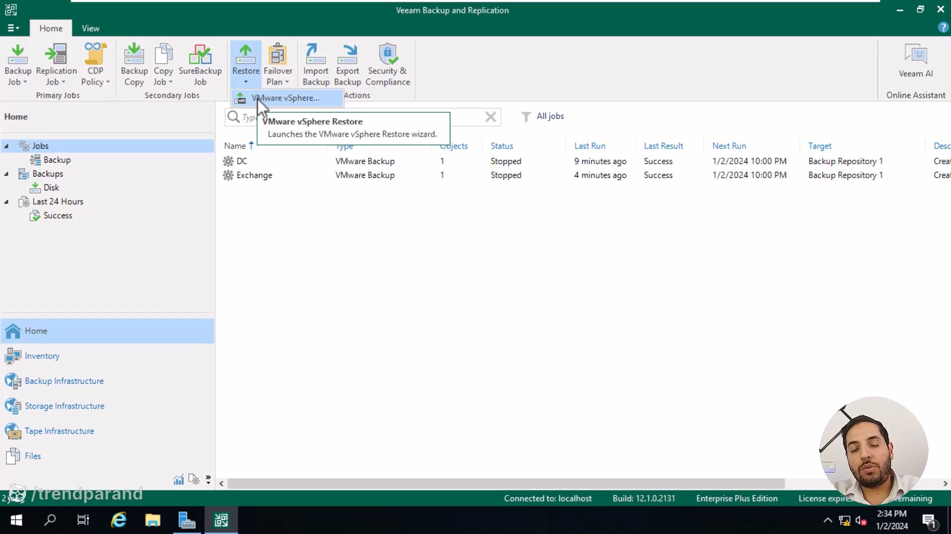Click Status Stopped for Exchange job

tap(506, 175)
